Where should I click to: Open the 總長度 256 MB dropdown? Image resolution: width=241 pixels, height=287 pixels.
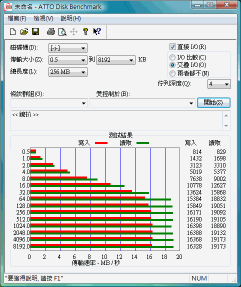click(68, 72)
